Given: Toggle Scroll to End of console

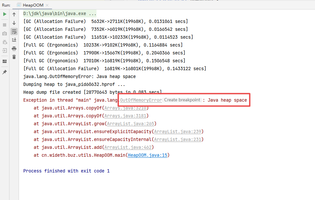Looking at the screenshot, I should pos(14,40).
